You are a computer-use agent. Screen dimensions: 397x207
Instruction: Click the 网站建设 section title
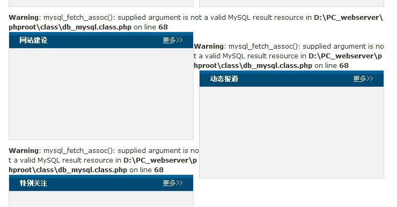click(33, 41)
